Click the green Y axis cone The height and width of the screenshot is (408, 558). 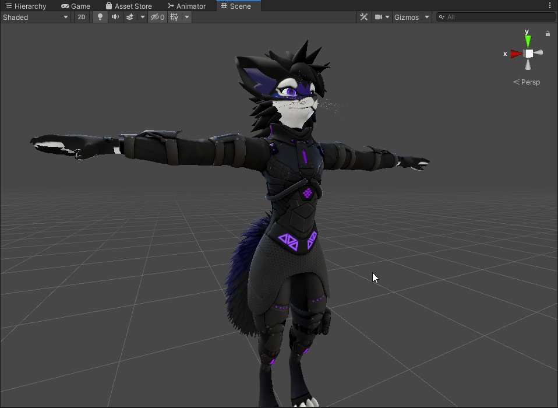pos(528,41)
